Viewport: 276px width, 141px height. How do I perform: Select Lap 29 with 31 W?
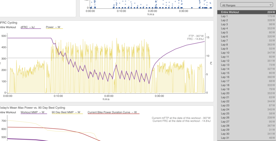[x=246, y=130]
